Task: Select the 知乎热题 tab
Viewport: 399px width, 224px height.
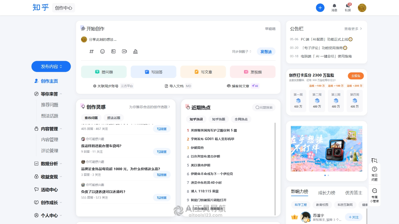Action: tap(218, 119)
